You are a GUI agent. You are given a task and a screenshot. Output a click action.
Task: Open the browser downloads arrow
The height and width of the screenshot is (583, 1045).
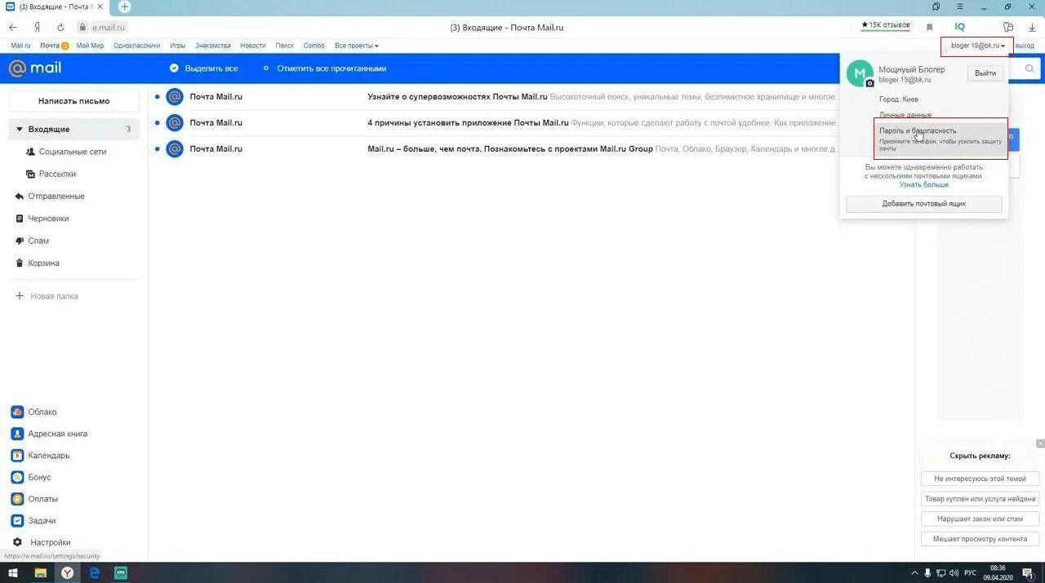click(x=1032, y=27)
